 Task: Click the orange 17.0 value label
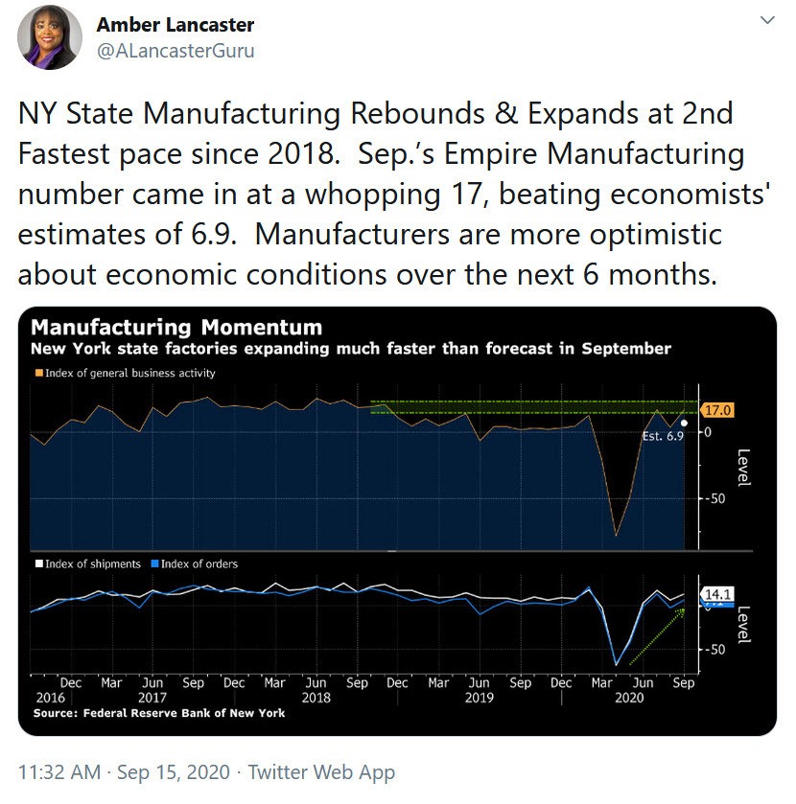(717, 410)
